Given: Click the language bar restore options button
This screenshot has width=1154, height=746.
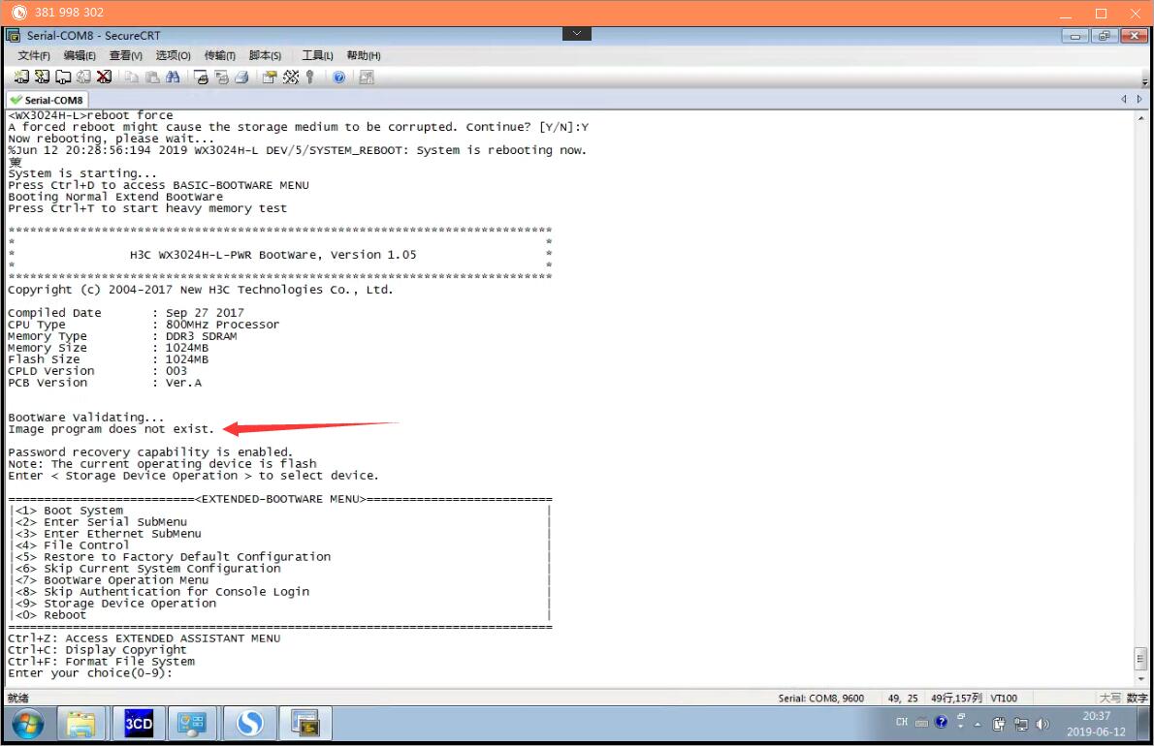Looking at the screenshot, I should (x=960, y=717).
